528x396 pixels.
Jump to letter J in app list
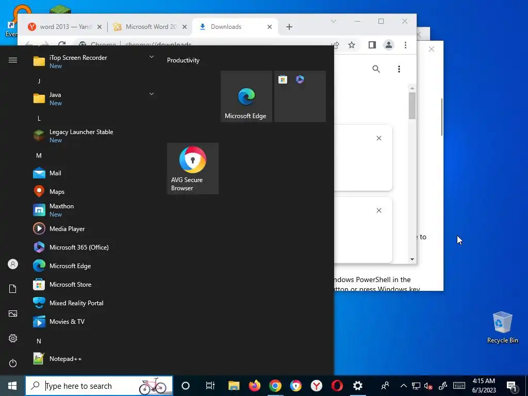pyautogui.click(x=39, y=81)
